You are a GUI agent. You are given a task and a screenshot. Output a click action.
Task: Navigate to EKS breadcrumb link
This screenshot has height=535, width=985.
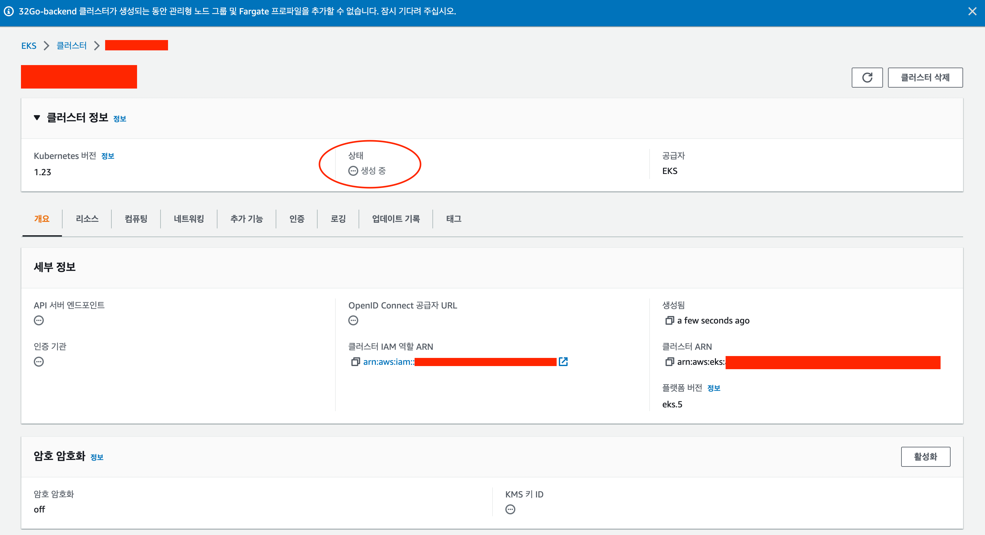pos(29,46)
